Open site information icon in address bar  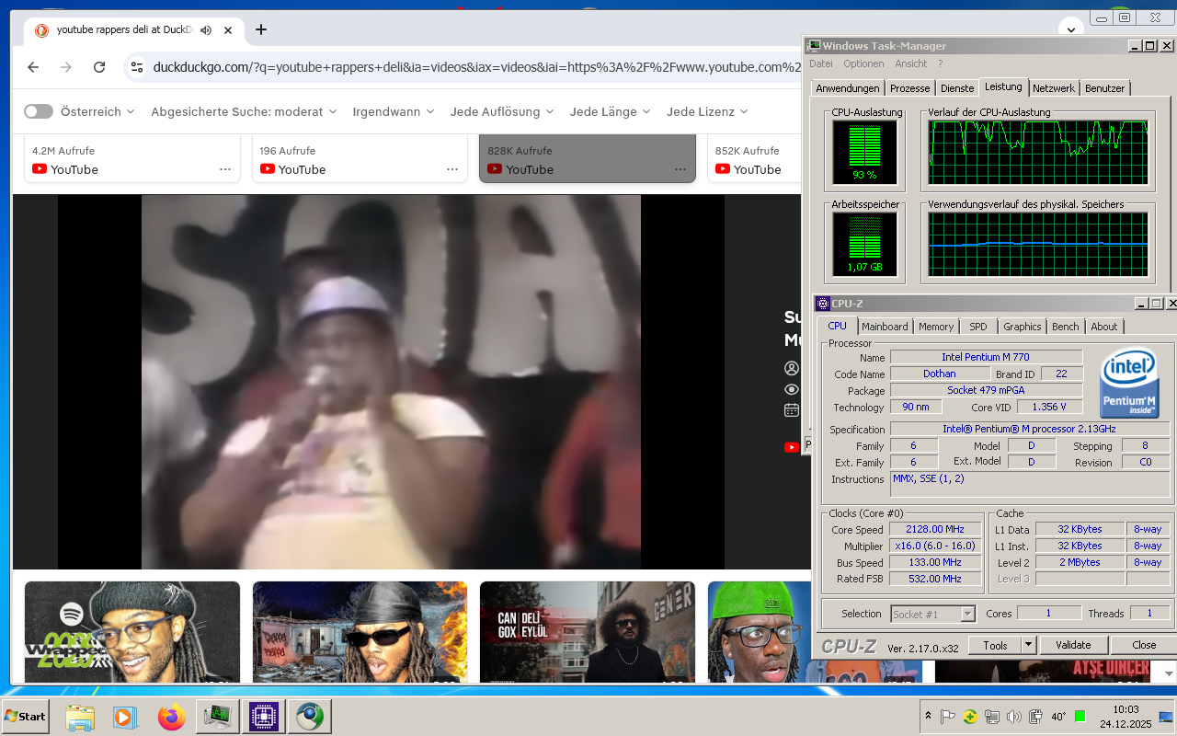137,67
